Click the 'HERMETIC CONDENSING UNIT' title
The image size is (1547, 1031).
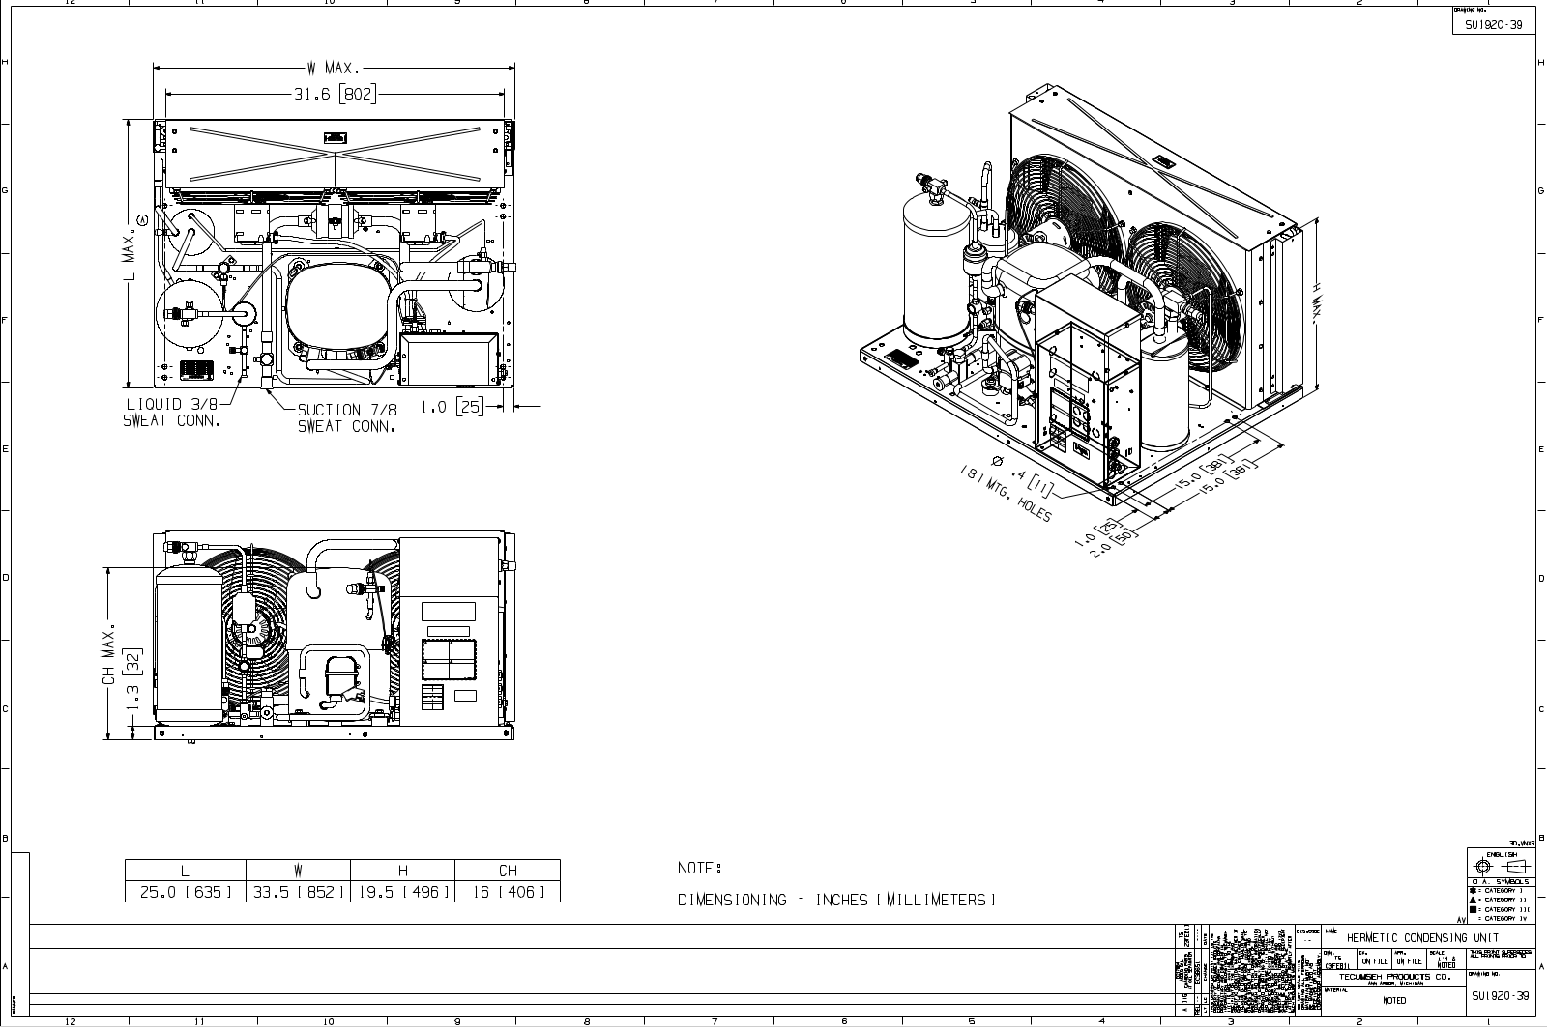[1422, 937]
